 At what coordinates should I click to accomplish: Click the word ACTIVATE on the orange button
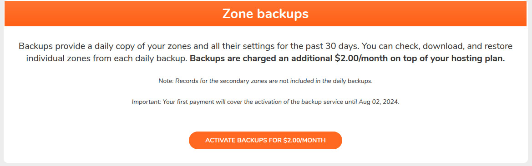[x=221, y=140]
